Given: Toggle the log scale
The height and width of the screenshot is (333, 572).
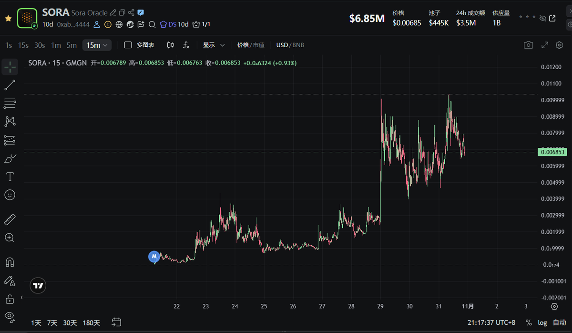Looking at the screenshot, I should click(542, 323).
